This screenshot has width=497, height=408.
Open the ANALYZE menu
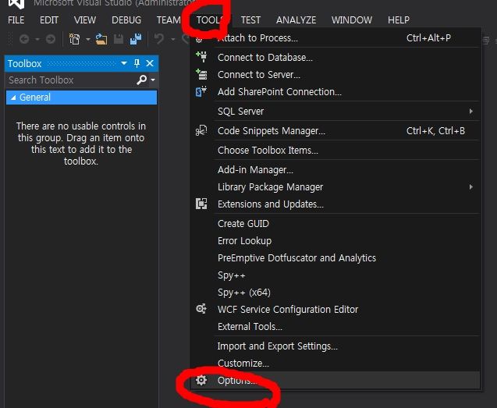tap(296, 20)
